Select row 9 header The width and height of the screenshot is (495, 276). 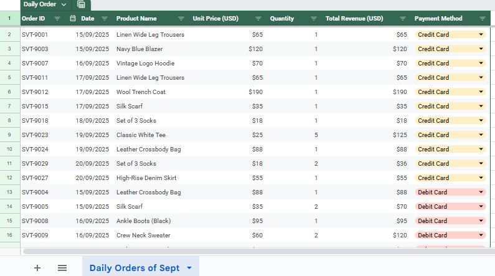(9, 135)
